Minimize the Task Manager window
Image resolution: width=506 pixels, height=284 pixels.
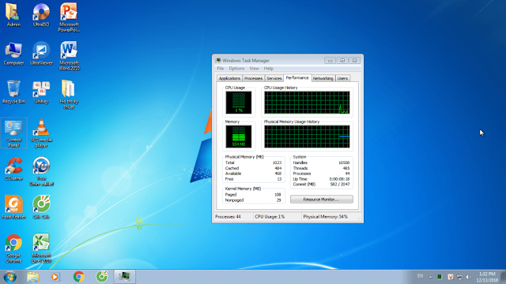330,61
